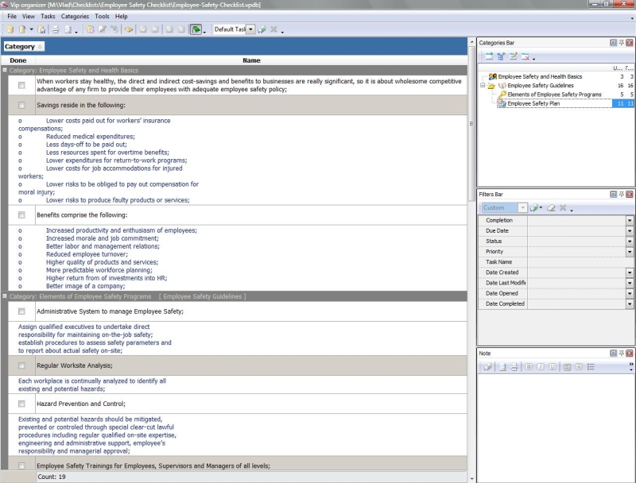Mark Hazard Prevention and Control as done
Viewport: 636px width, 483px height.
point(21,404)
